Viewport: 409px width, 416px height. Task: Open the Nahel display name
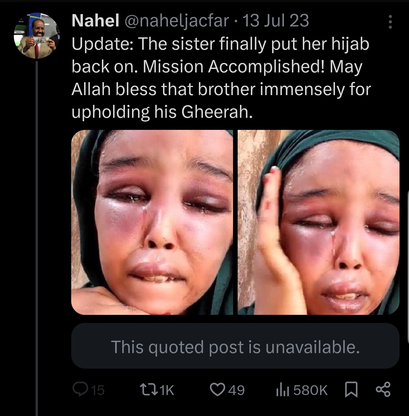(95, 21)
